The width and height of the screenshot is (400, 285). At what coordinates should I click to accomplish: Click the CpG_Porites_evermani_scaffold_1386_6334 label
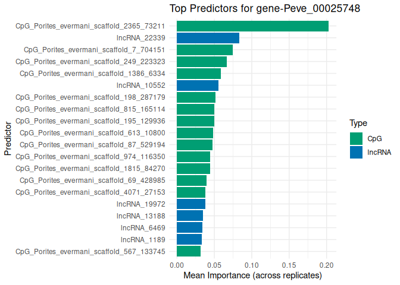(x=93, y=74)
